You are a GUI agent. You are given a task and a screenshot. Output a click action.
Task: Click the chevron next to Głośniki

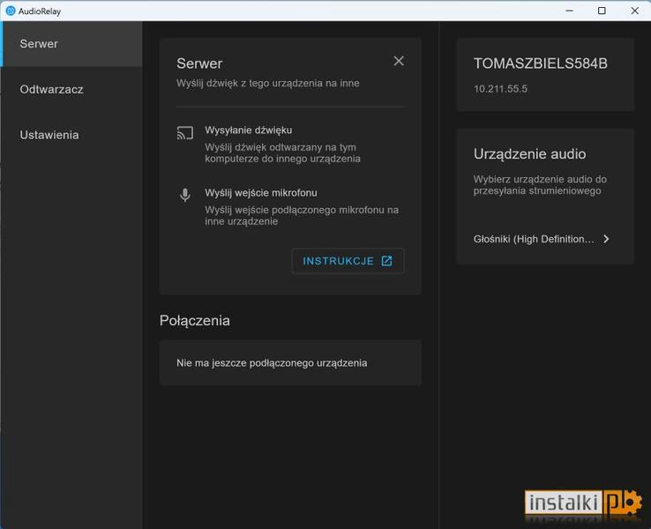click(x=606, y=239)
